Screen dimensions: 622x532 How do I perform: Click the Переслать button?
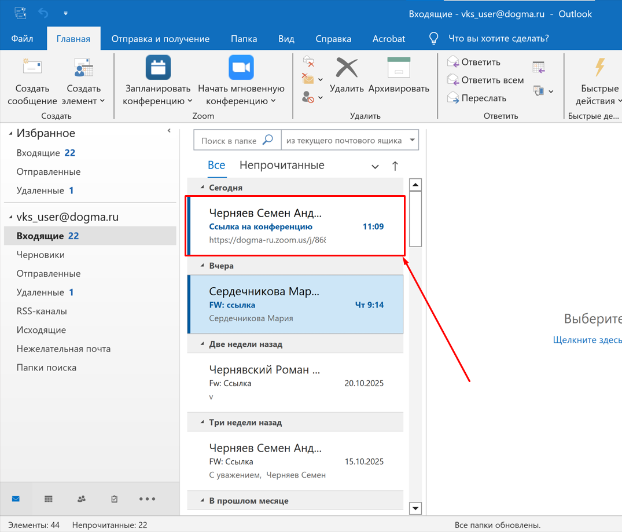(477, 98)
